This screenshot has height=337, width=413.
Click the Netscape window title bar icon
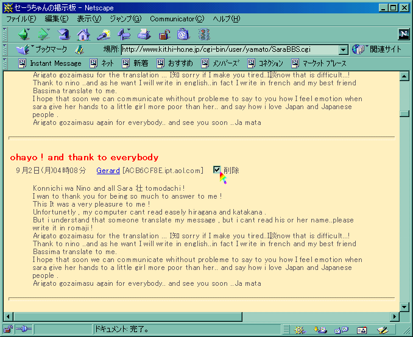[8, 8]
